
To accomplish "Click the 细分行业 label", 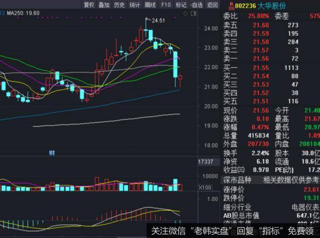I will tap(237, 208).
